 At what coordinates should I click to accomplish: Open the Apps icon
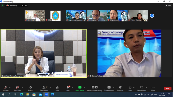(130, 88)
